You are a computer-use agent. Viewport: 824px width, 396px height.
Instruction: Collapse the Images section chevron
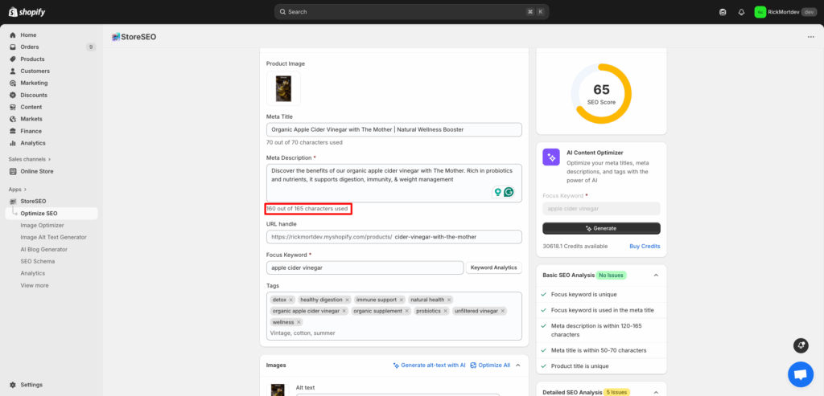point(517,365)
